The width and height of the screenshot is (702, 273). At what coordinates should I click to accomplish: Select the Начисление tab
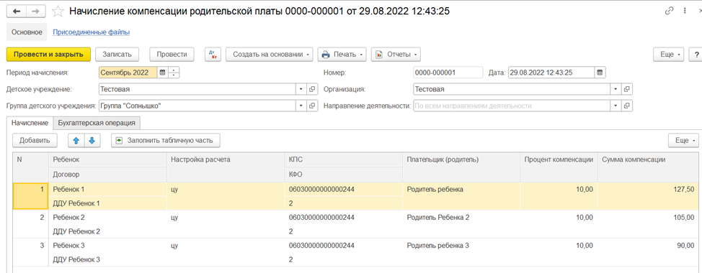pos(30,123)
